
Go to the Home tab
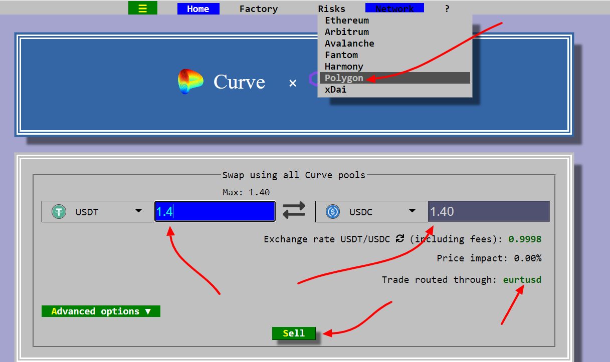click(198, 9)
